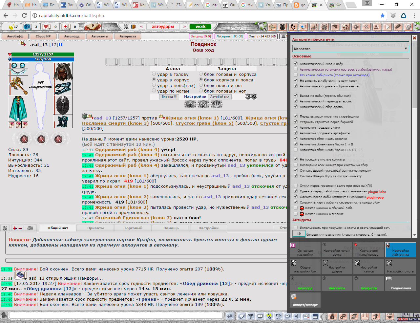
Task: Click the green HP bar 1257/1257
Action: (x=43, y=54)
